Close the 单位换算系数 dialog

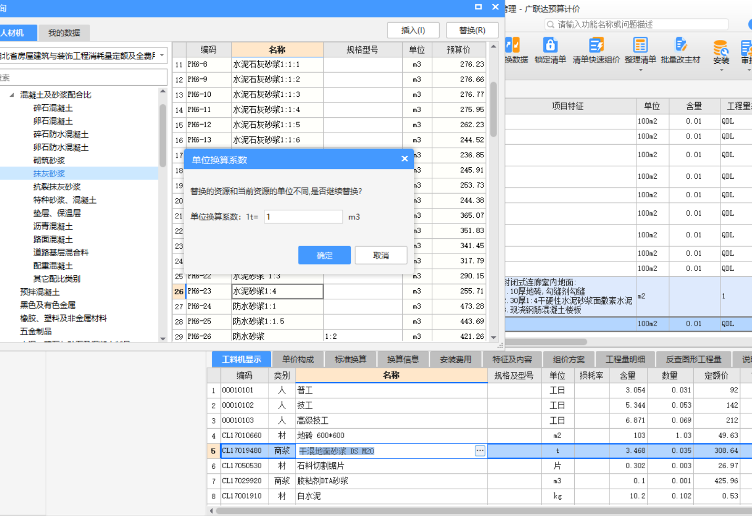[x=404, y=159]
